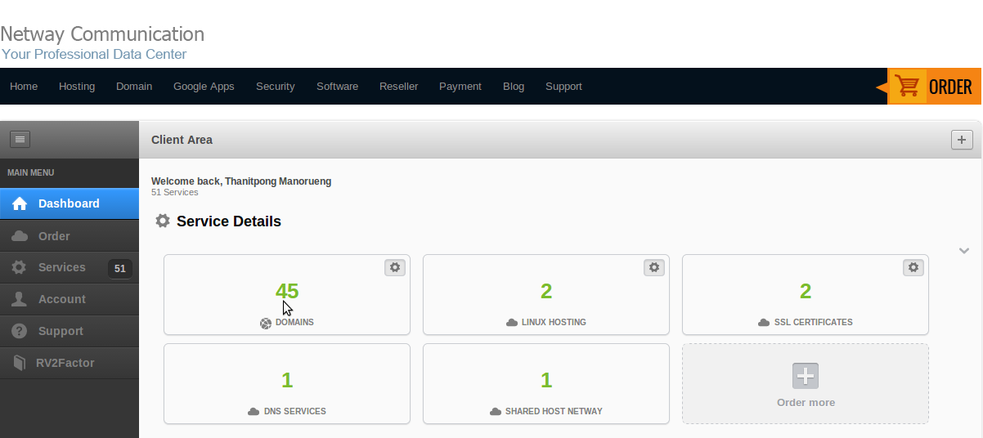Open gear settings on SSL Certificates card
Image resolution: width=983 pixels, height=438 pixels.
(913, 267)
